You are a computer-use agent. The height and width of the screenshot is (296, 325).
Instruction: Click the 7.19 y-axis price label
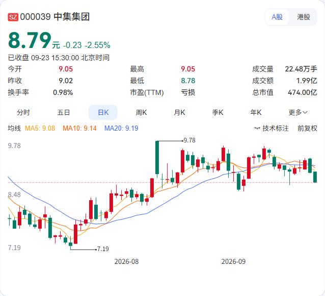pyautogui.click(x=14, y=248)
